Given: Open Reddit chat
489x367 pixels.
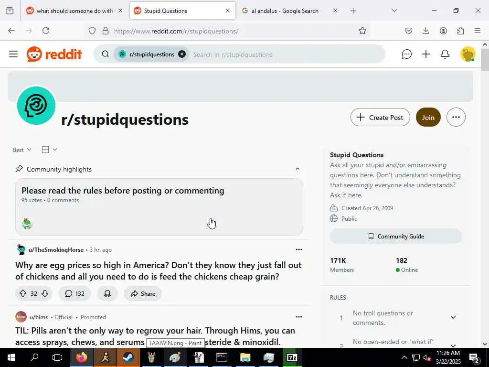Looking at the screenshot, I should pos(407,54).
